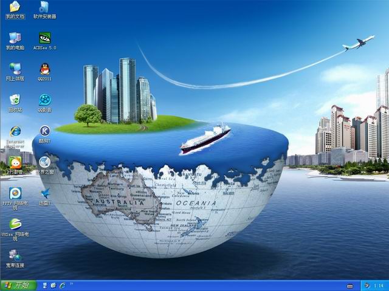The height and width of the screenshot is (291, 389).
Task: Select the 回收站 recycle bin icon
Action: (x=15, y=103)
